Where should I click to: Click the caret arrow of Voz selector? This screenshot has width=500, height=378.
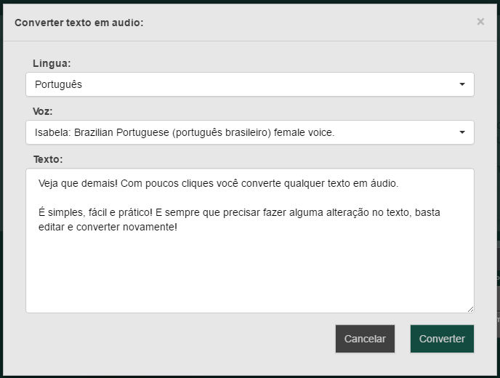tap(462, 132)
